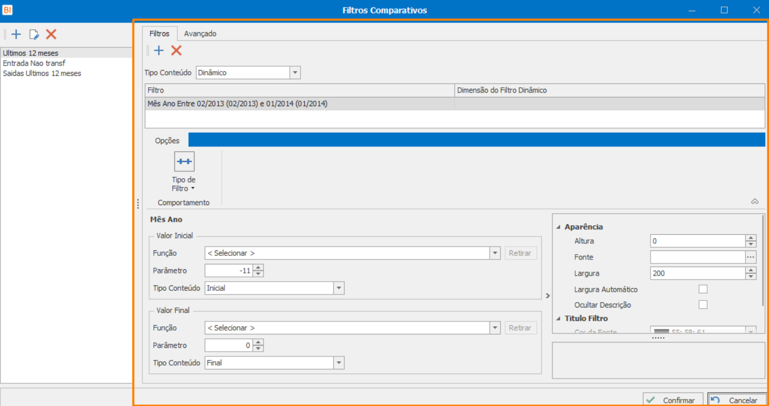Delete the selected comparative filter
This screenshot has height=406, width=769.
pyautogui.click(x=51, y=34)
